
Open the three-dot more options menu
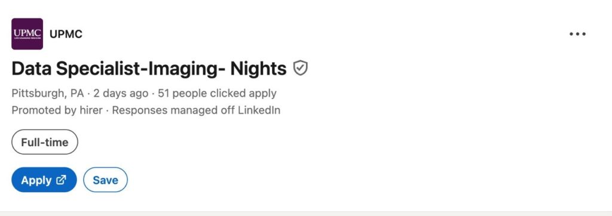point(577,34)
